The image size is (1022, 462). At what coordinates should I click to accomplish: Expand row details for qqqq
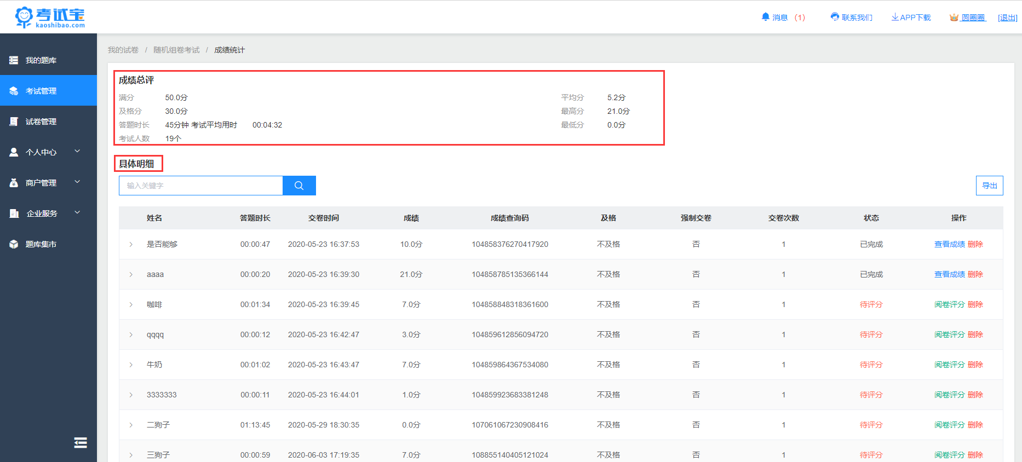point(131,334)
